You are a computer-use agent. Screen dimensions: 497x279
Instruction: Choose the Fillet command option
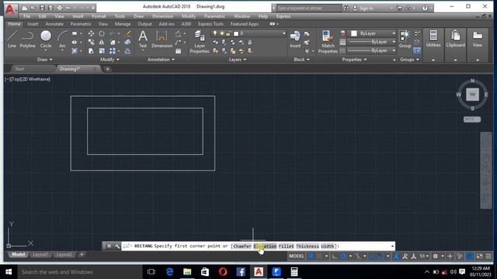click(x=287, y=246)
